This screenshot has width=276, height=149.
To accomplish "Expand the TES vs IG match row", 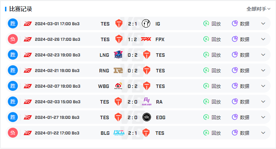I will pyautogui.click(x=263, y=23).
